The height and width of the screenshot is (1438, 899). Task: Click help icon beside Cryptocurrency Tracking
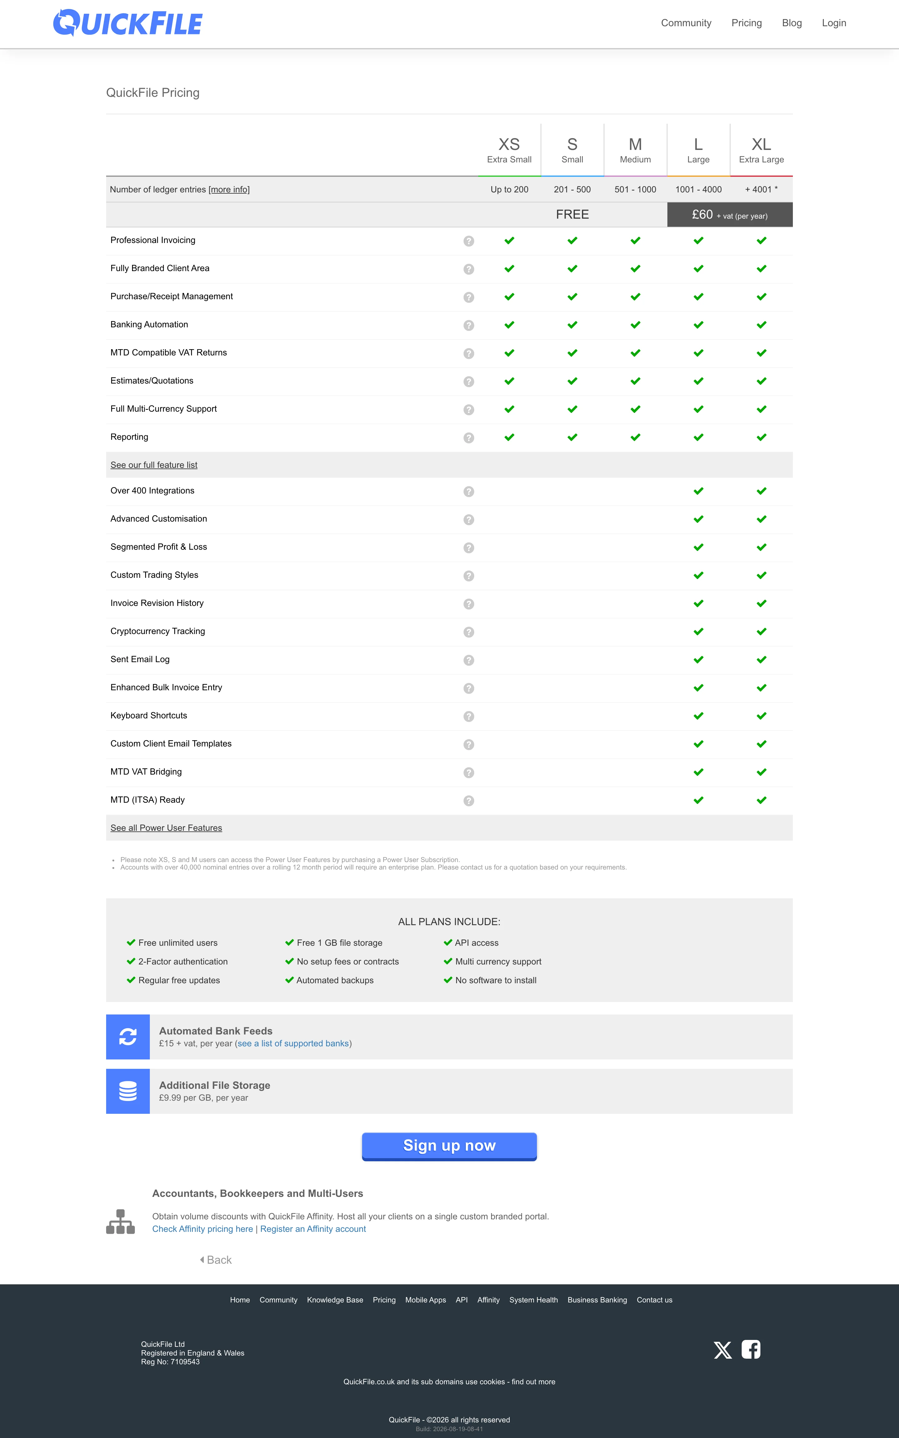469,632
